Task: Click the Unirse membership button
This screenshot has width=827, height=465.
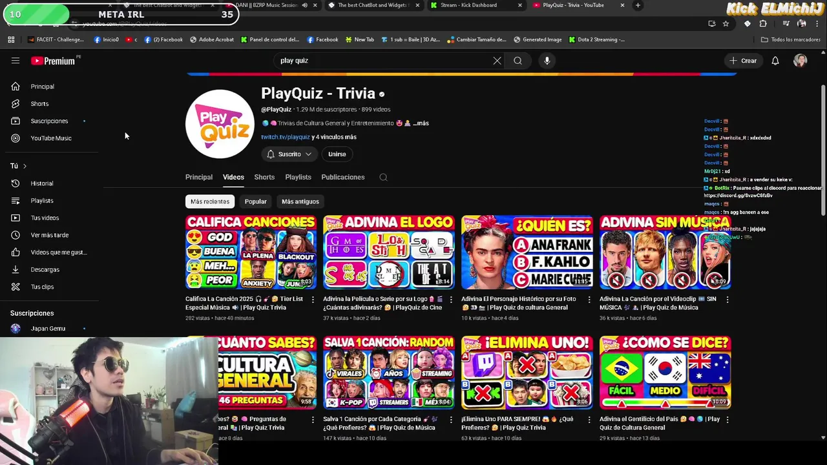Action: 337,154
